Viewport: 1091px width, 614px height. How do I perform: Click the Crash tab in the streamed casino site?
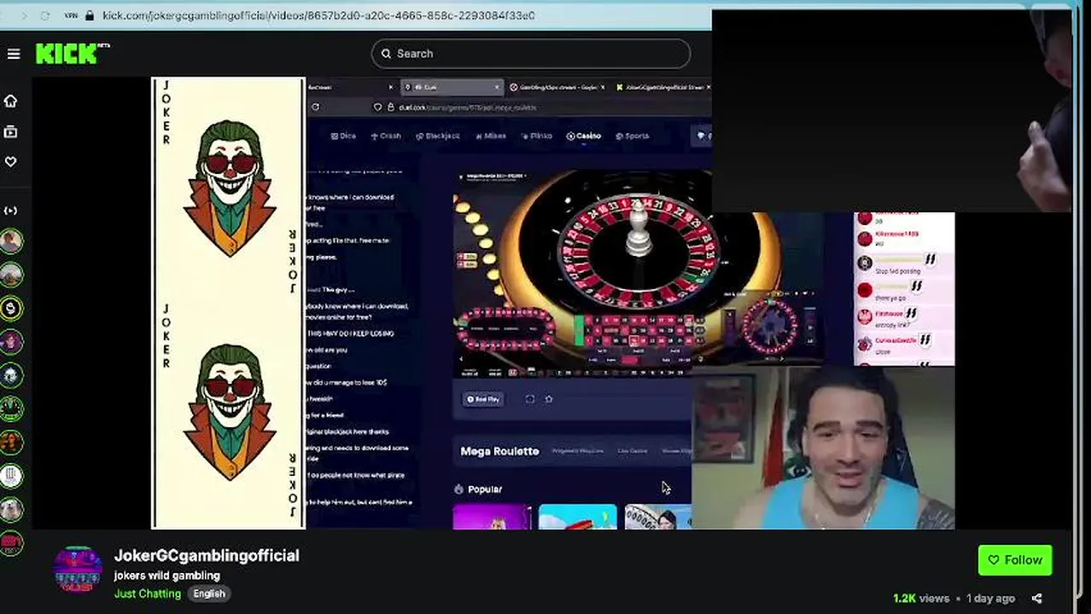click(386, 136)
